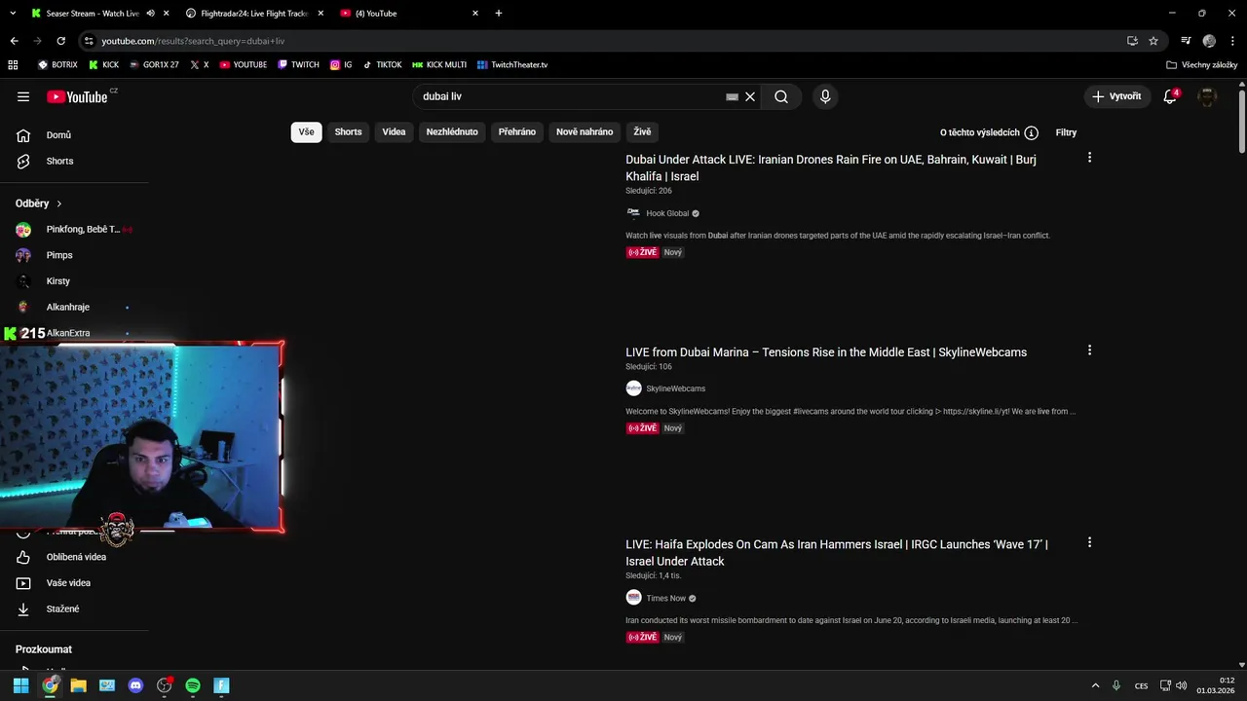Visit the Times Now channel
Image resolution: width=1247 pixels, height=701 pixels.
[665, 598]
